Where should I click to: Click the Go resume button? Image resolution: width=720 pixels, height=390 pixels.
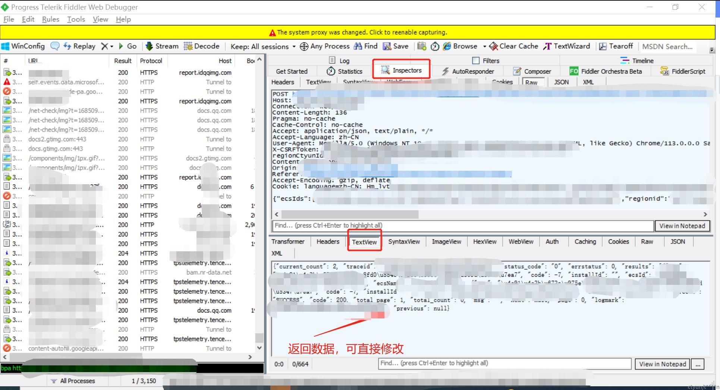pos(128,46)
